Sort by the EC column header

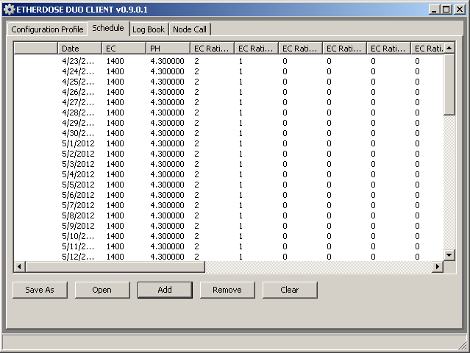tap(124, 49)
